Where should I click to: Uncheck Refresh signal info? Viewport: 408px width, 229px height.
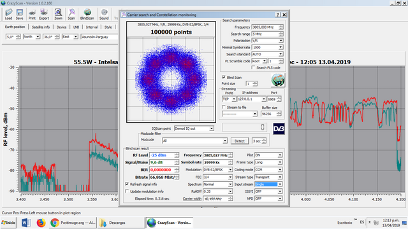click(x=127, y=184)
